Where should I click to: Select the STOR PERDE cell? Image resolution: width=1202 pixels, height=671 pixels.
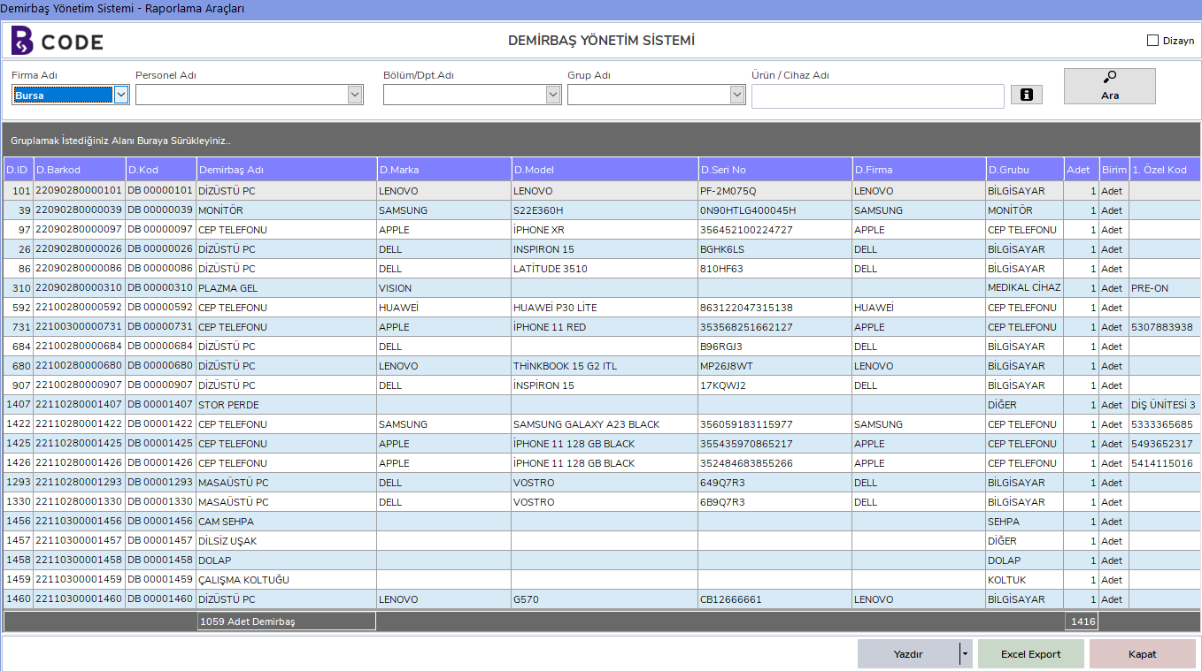287,405
